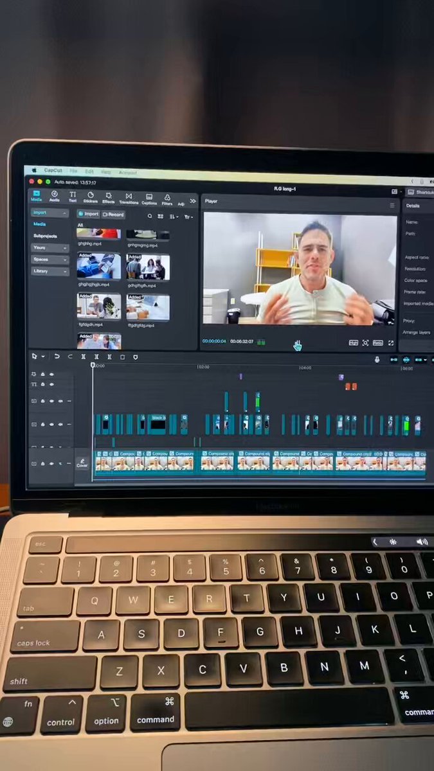Click the player scopes capture icon
434x771 pixels.
point(365,343)
